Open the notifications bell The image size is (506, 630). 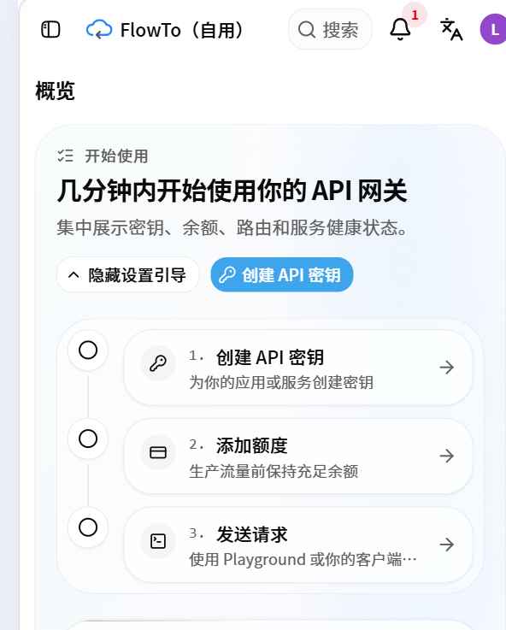400,29
